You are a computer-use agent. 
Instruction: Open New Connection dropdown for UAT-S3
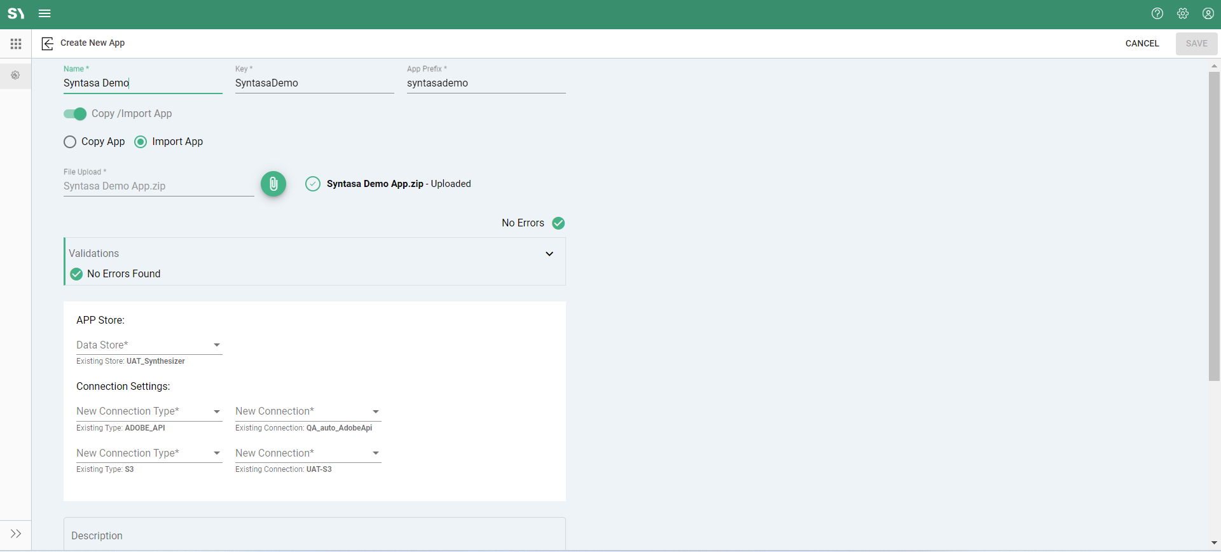pyautogui.click(x=308, y=453)
